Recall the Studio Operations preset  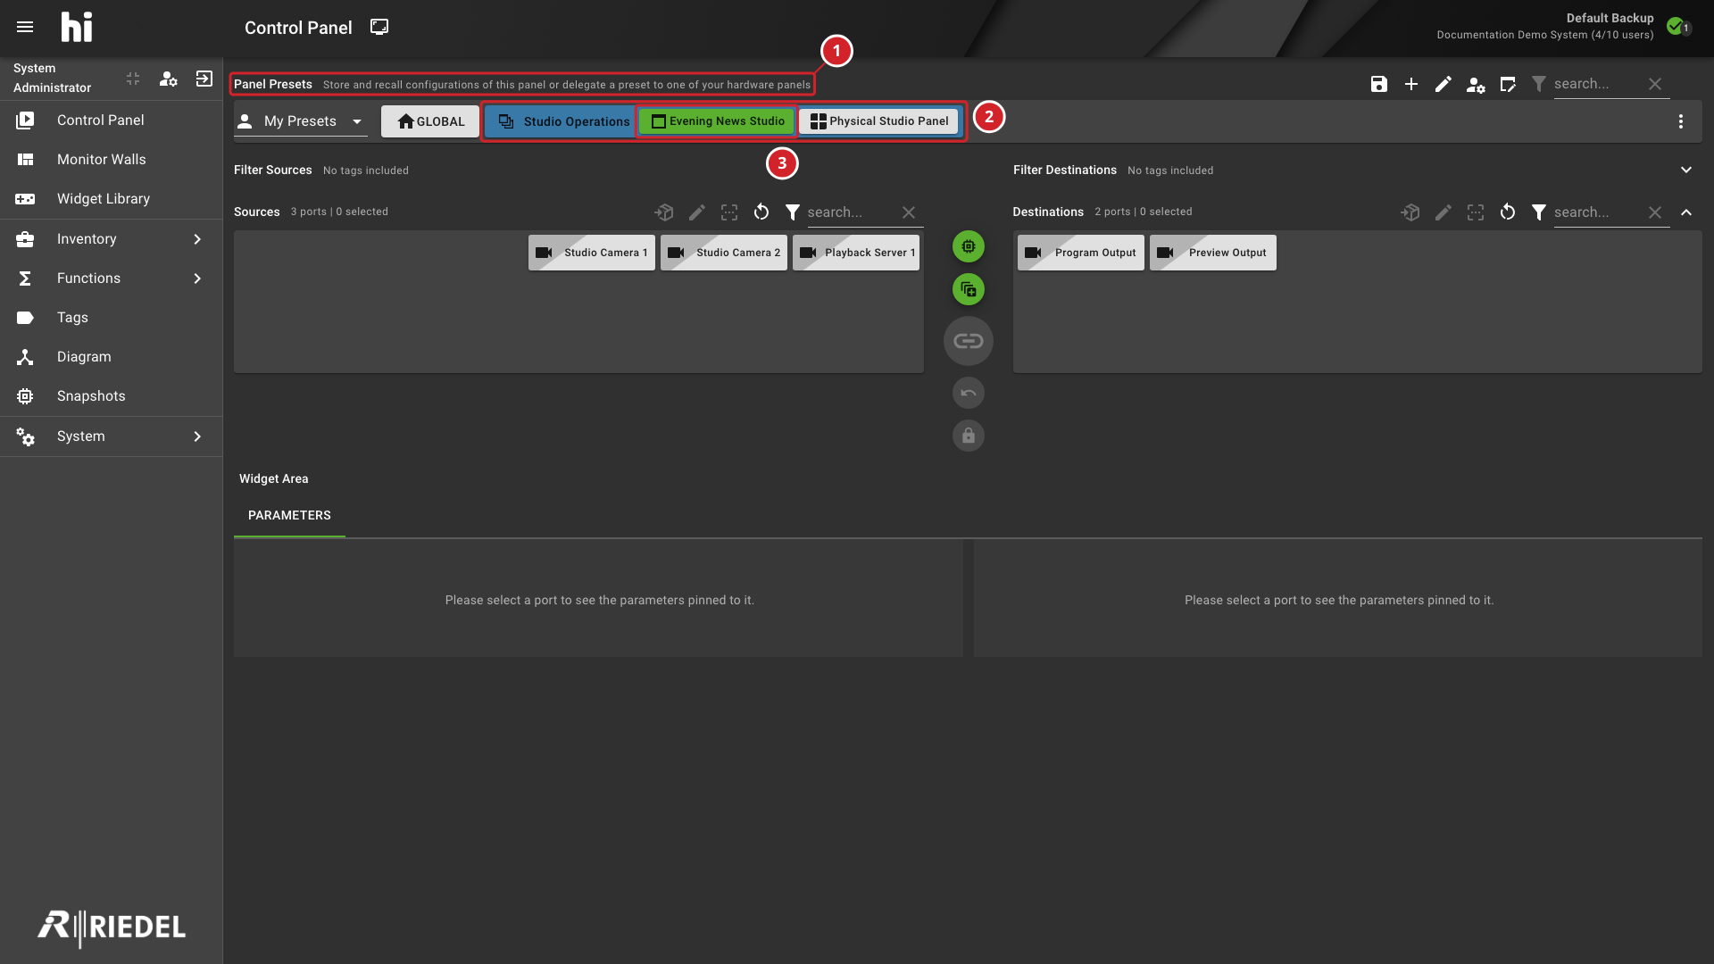[561, 121]
